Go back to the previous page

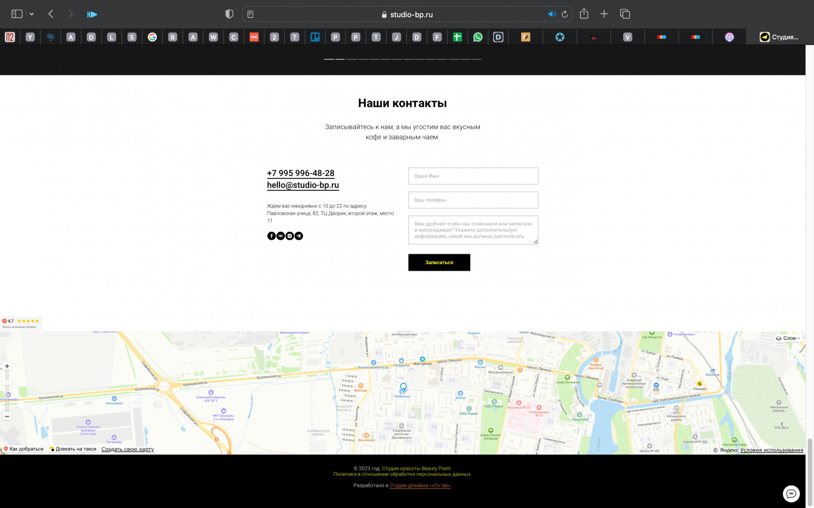(x=51, y=14)
